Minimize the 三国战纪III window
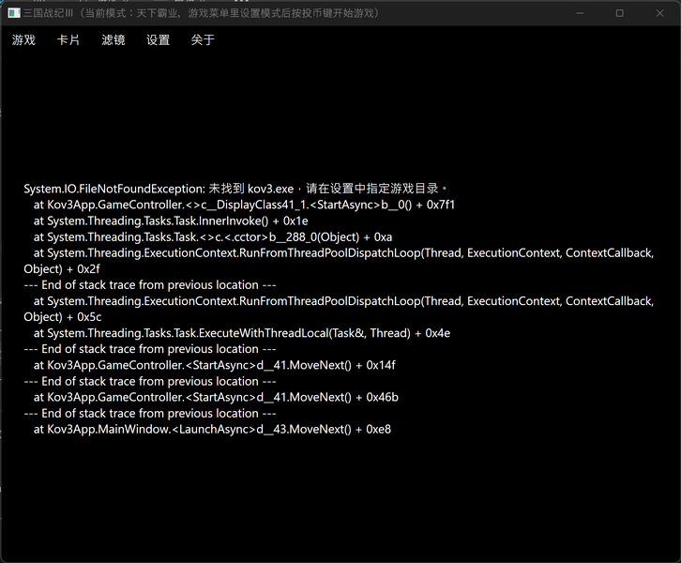 tap(580, 13)
